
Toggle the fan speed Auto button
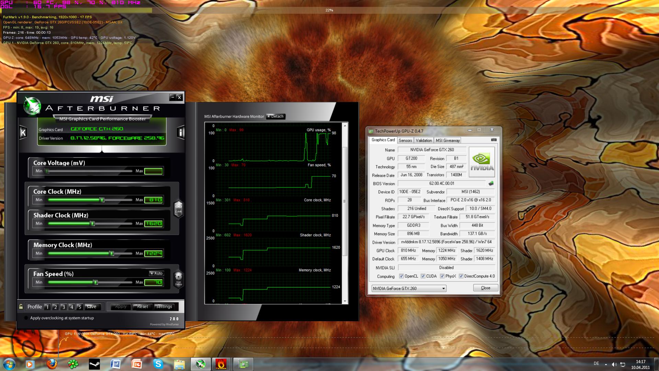click(x=157, y=273)
